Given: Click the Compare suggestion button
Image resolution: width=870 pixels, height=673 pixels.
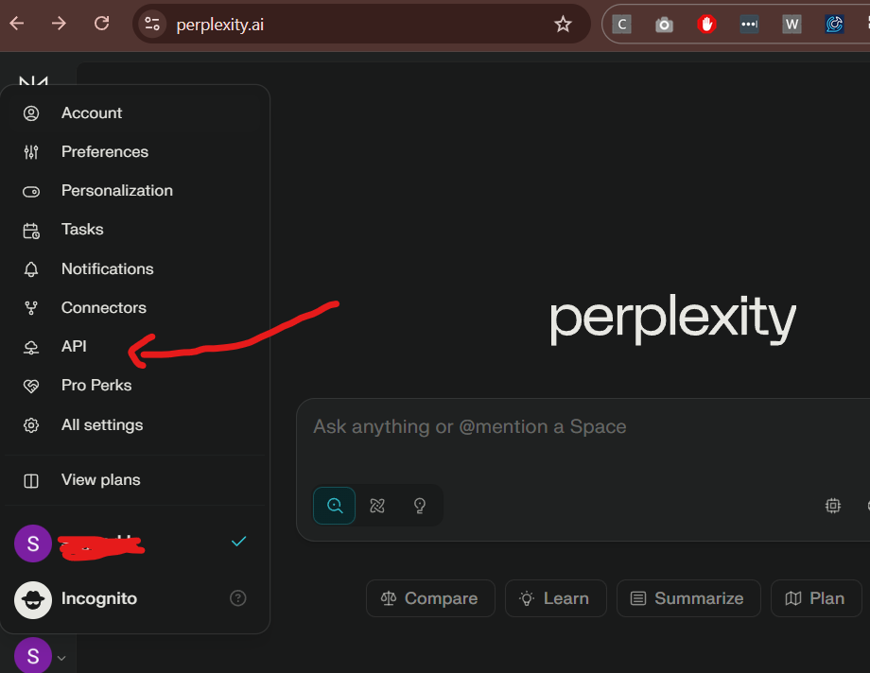Looking at the screenshot, I should 430,598.
